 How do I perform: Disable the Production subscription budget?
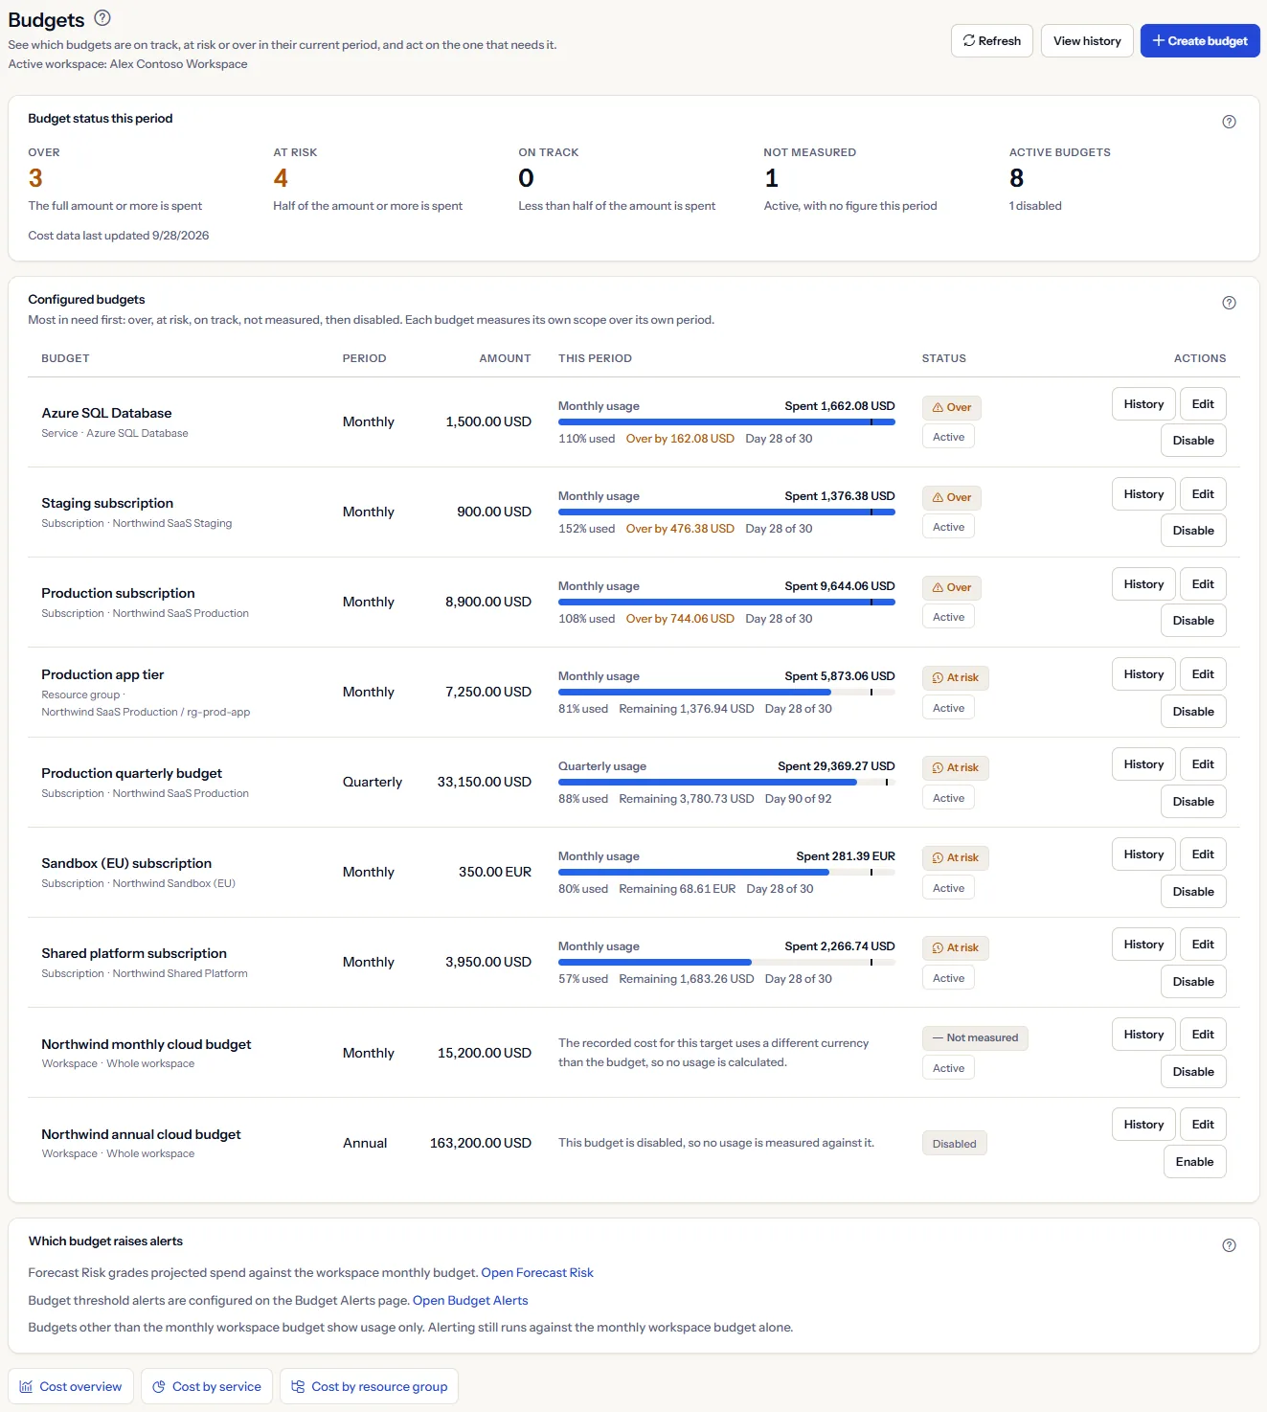pyautogui.click(x=1193, y=621)
